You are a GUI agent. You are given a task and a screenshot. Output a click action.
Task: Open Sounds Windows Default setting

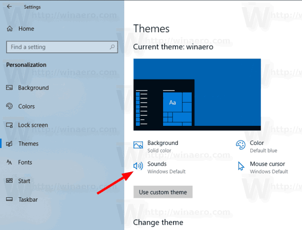(166, 168)
